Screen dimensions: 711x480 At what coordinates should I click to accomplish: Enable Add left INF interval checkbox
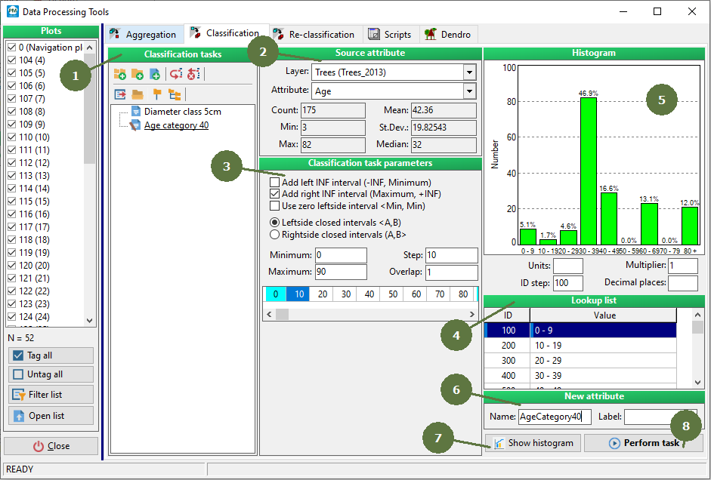pyautogui.click(x=275, y=183)
